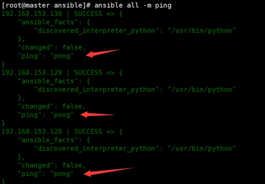
Task: Click the command text ansible all -m ping
Action: [x=133, y=5]
